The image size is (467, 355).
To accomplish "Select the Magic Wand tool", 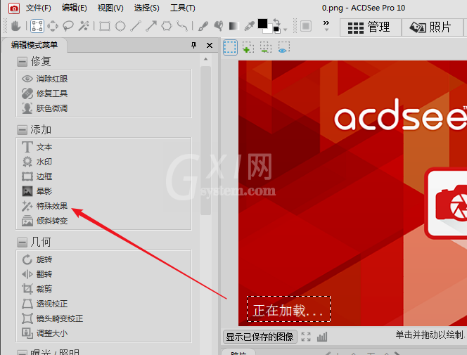I will coord(84,26).
